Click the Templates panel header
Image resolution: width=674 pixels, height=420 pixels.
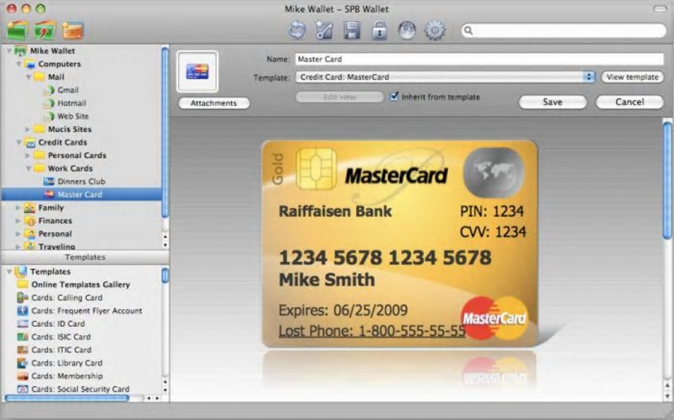click(x=85, y=257)
